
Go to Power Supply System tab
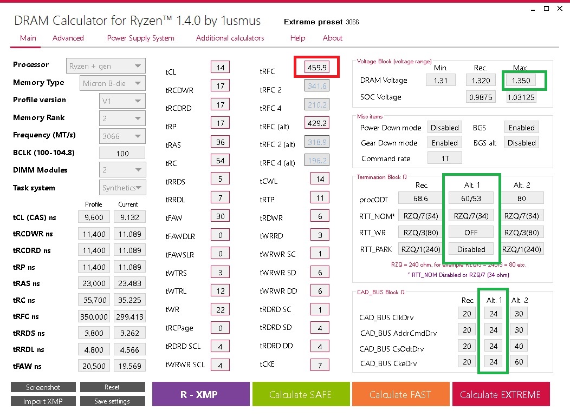141,38
